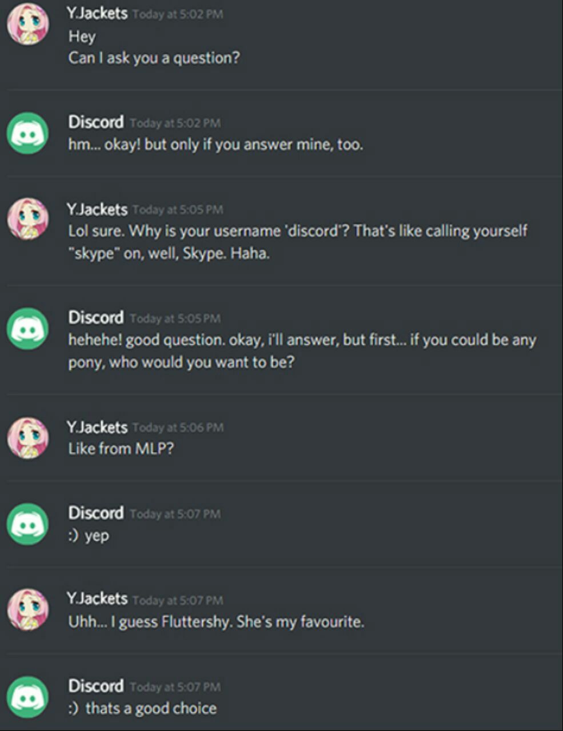Select the "Like from MLP?" message text

[x=121, y=449]
